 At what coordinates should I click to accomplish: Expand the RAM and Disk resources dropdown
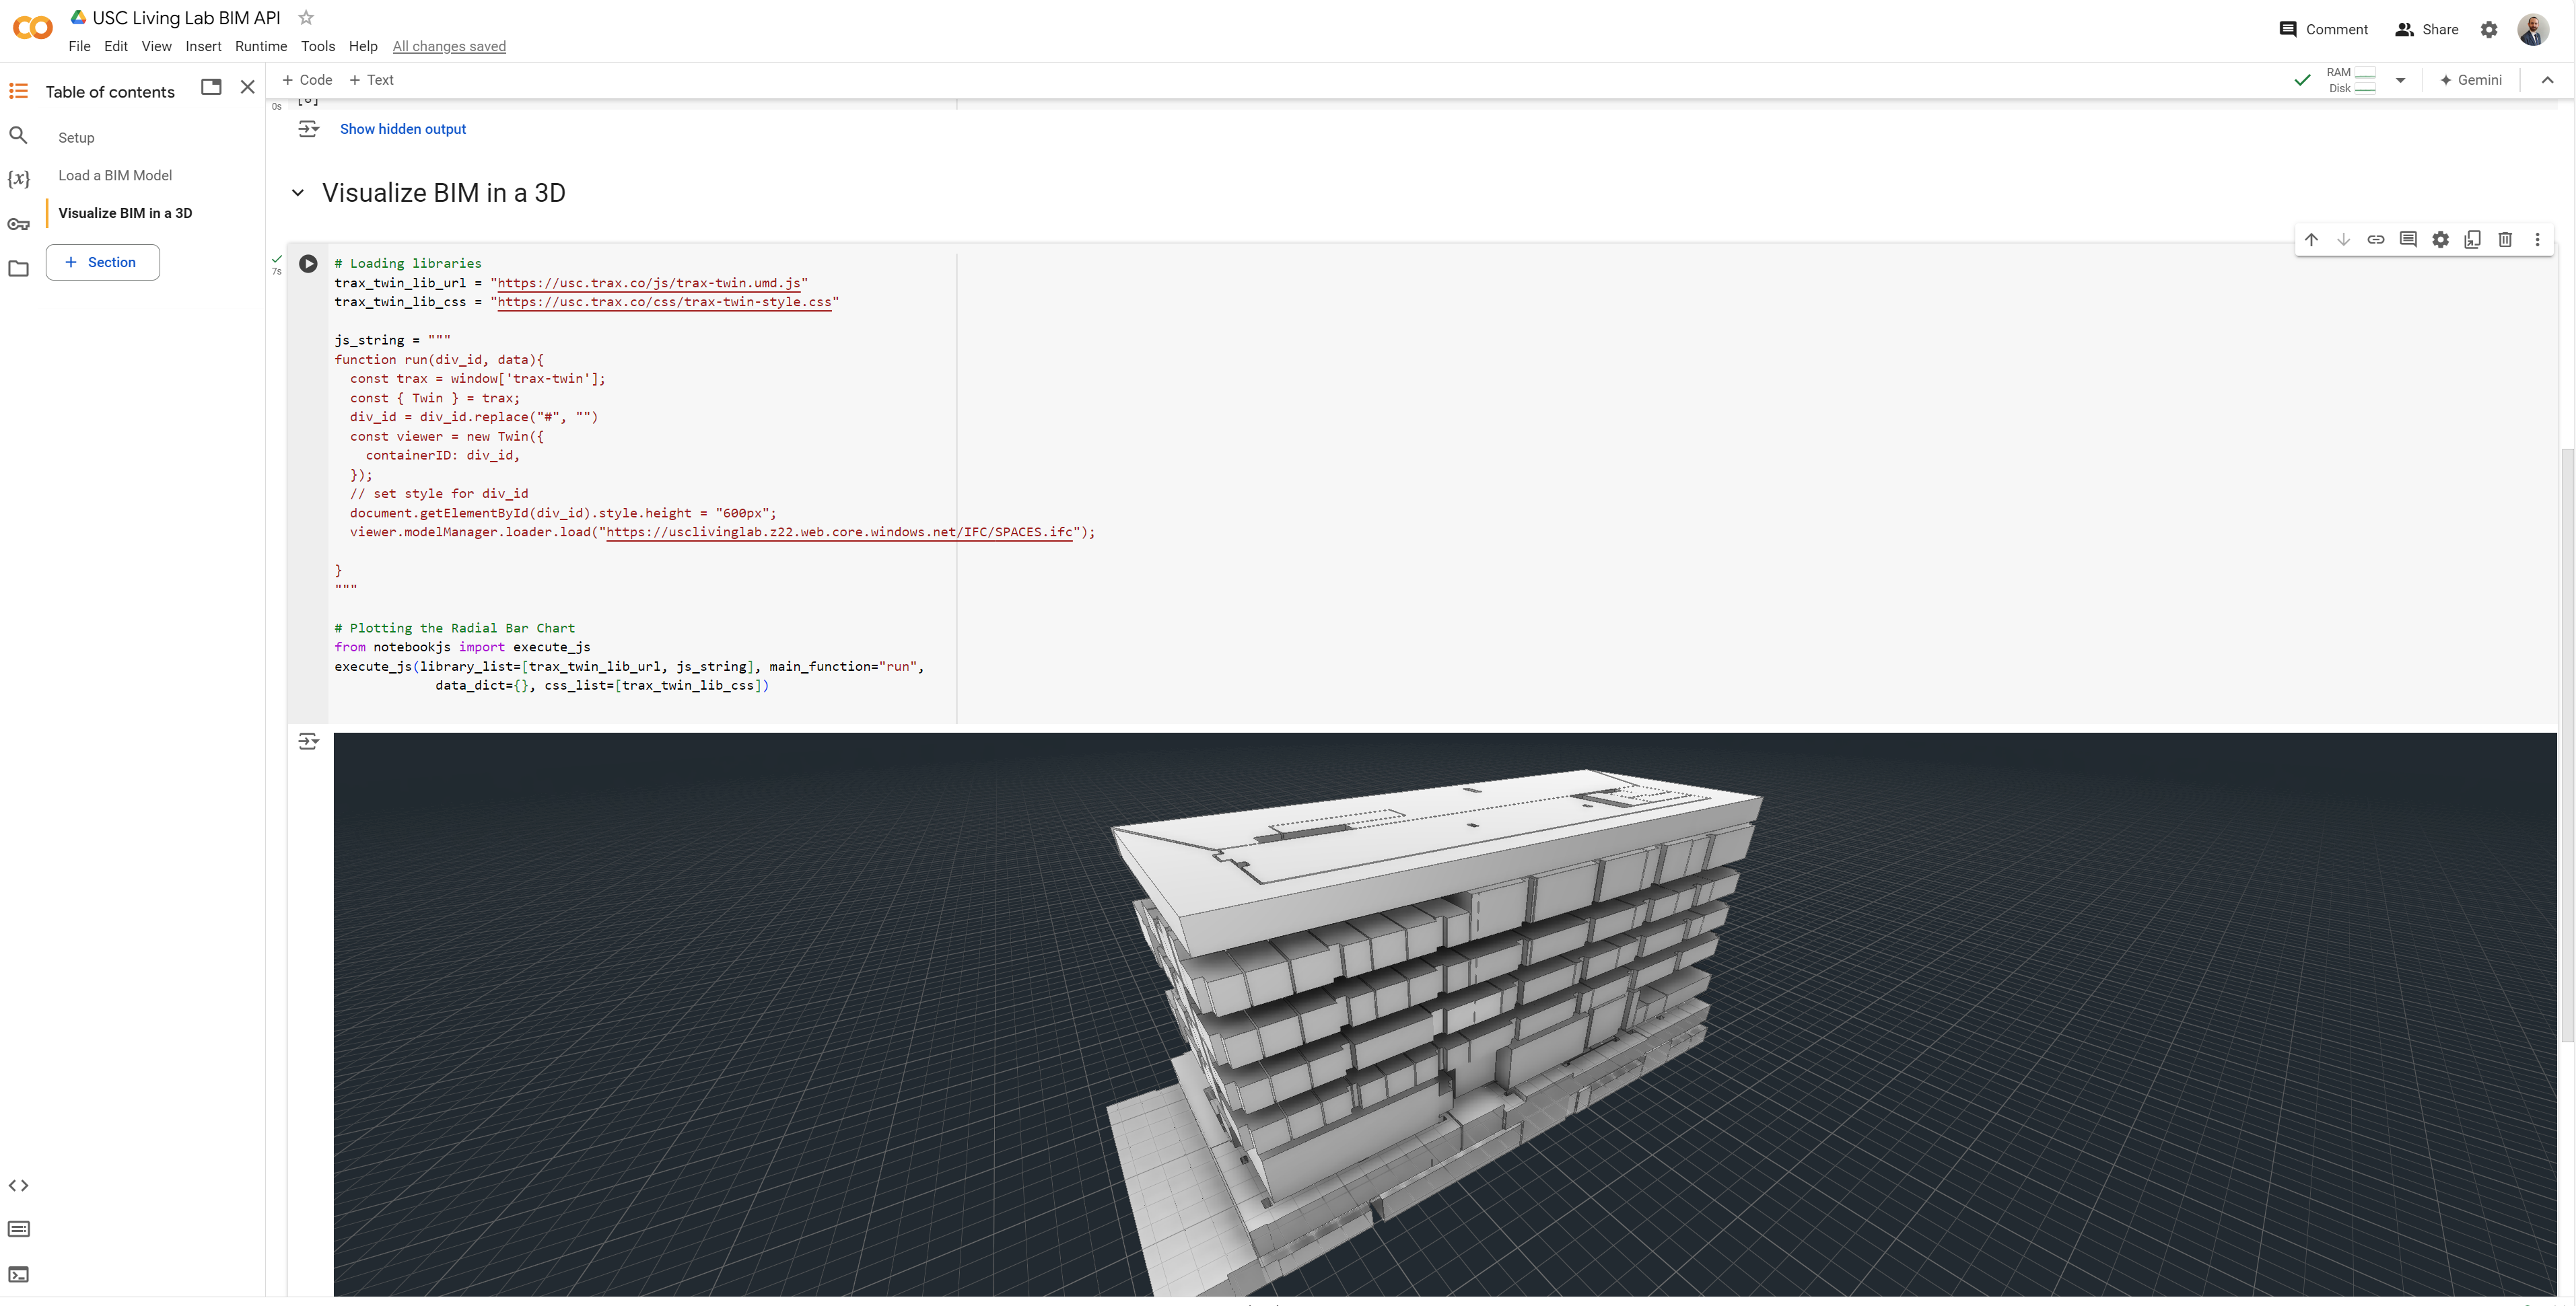tap(2400, 80)
